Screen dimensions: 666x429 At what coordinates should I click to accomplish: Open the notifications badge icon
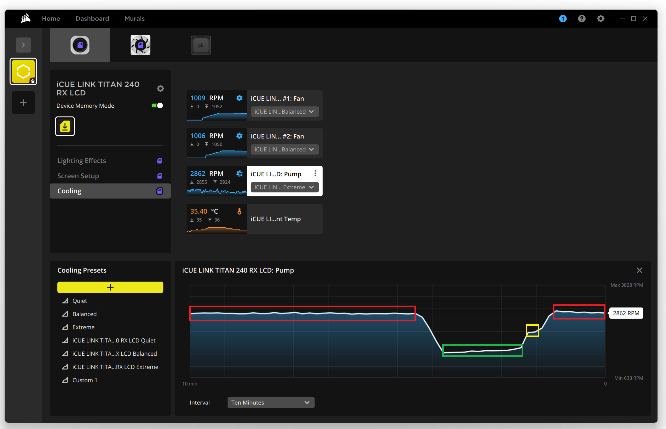coord(563,19)
